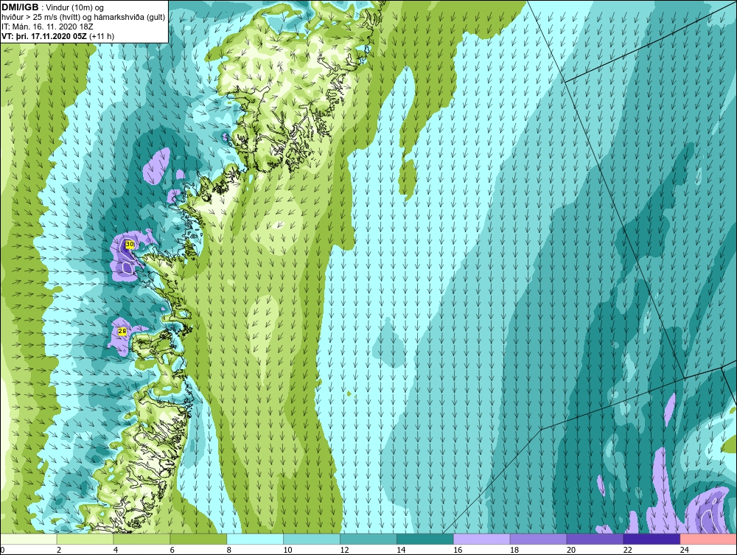
Task: Click the 'Vindur (10m) og' title text
Action: tap(75, 7)
